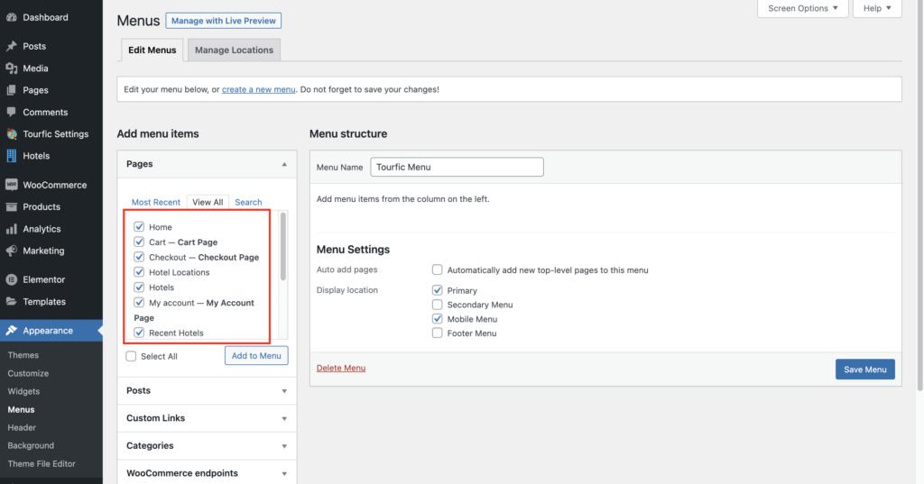The image size is (924, 484).
Task: Enable automatically add new top-level pages
Action: (x=438, y=269)
